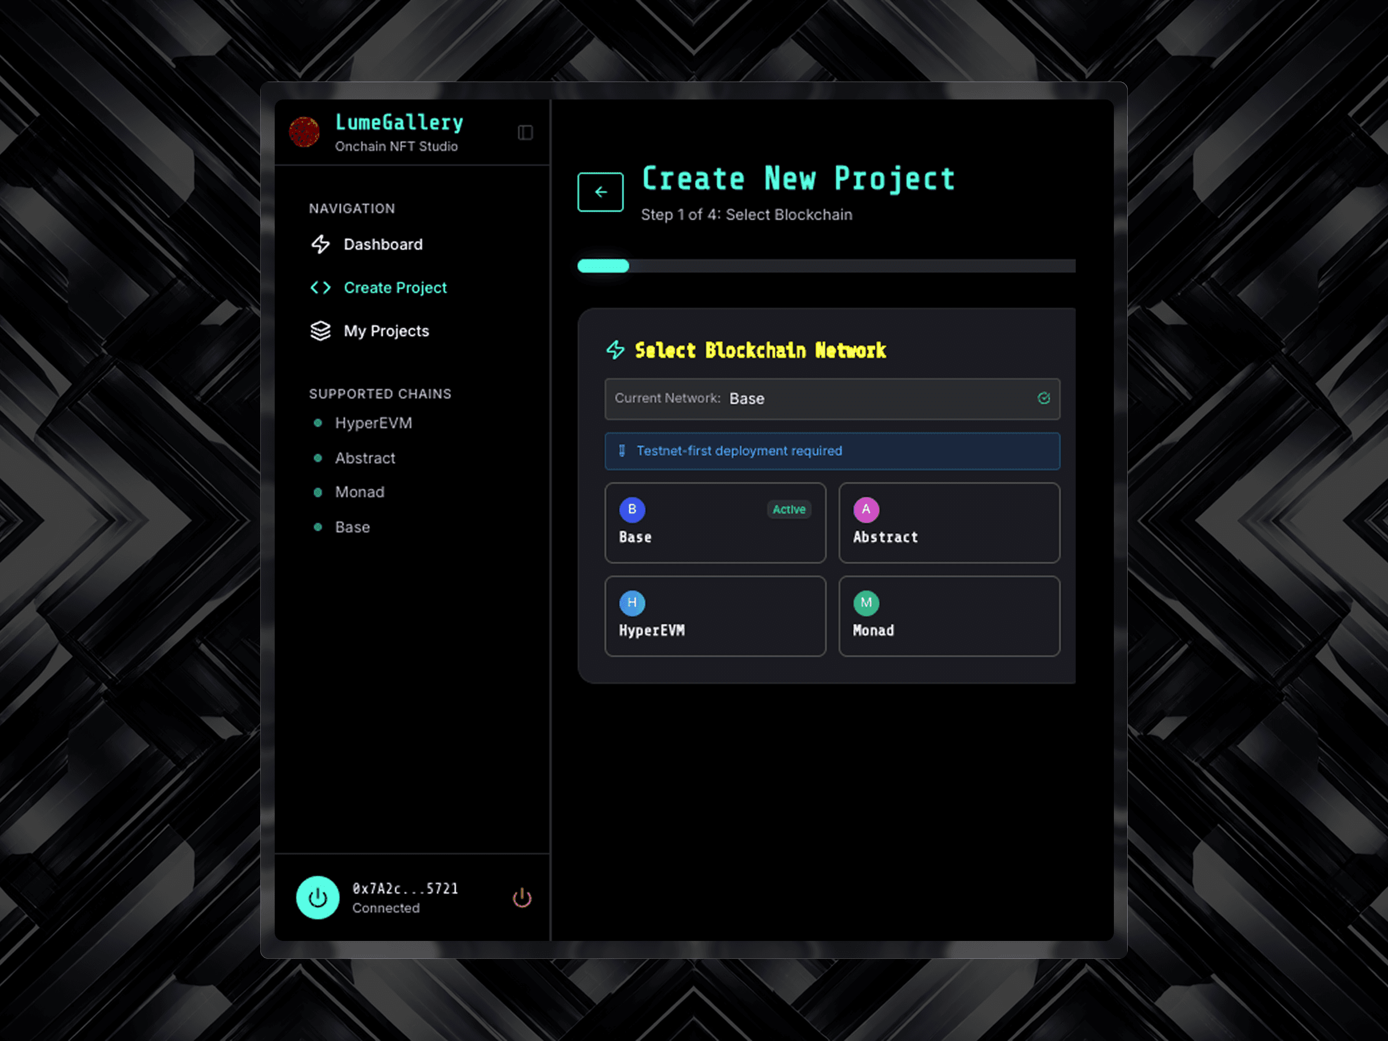Open Create Project navigation item

pyautogui.click(x=394, y=287)
